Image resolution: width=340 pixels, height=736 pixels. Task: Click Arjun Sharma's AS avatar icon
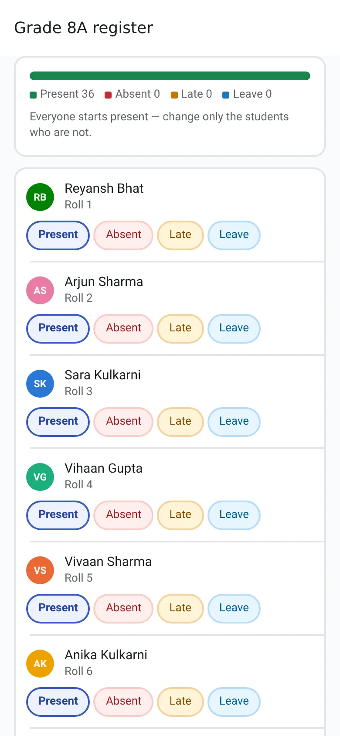40,290
